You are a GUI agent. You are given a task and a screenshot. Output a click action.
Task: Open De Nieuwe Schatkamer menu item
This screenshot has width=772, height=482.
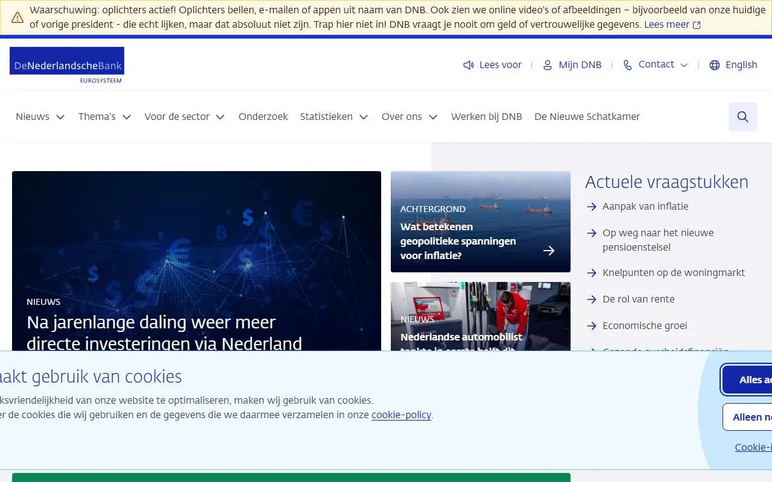[x=587, y=117]
